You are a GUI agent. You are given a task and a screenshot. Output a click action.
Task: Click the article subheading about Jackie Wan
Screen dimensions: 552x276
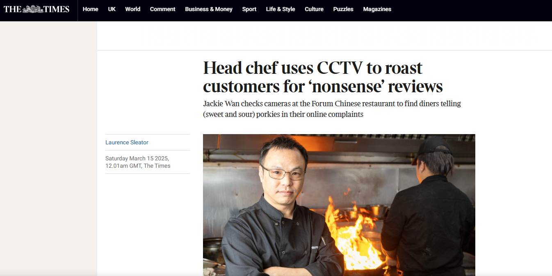[x=332, y=109]
